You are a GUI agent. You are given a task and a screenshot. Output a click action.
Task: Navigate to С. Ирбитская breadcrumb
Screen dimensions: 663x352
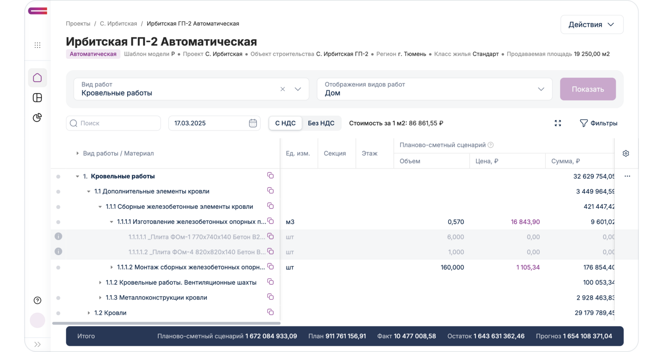118,24
